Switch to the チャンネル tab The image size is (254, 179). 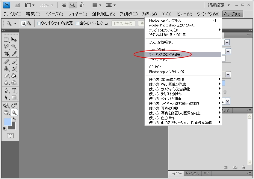(x=192, y=174)
